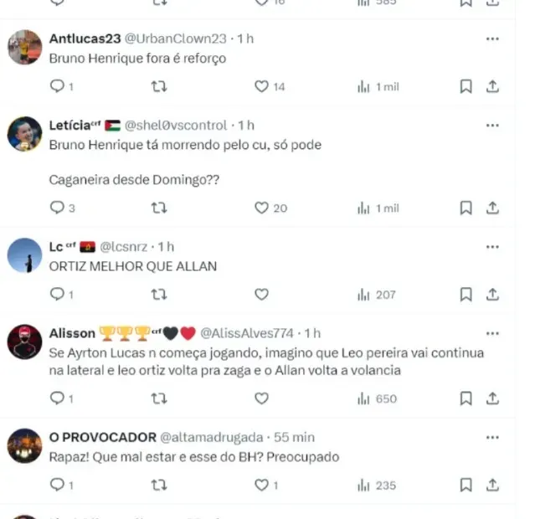Screen dimensions: 535x519
Task: Like Lc's tweet about Ortiz
Action: tap(261, 294)
